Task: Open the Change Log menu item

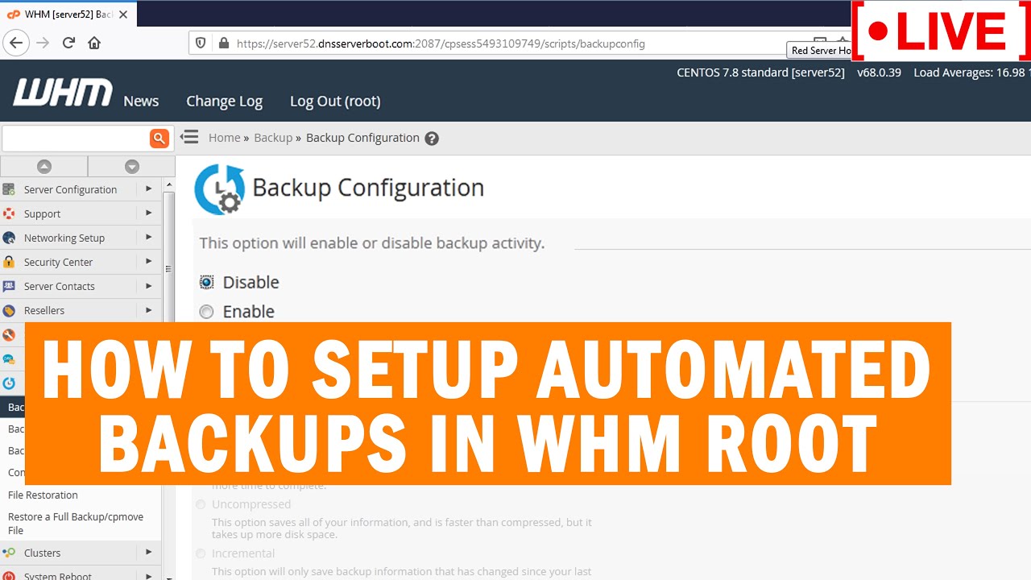Action: point(224,101)
